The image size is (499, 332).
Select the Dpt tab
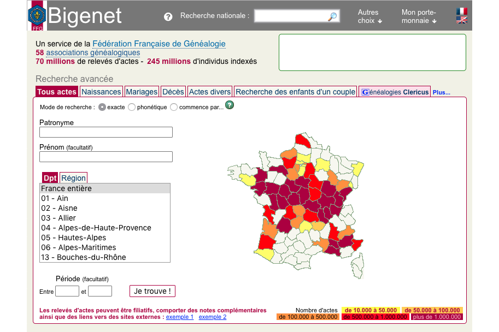click(x=50, y=178)
